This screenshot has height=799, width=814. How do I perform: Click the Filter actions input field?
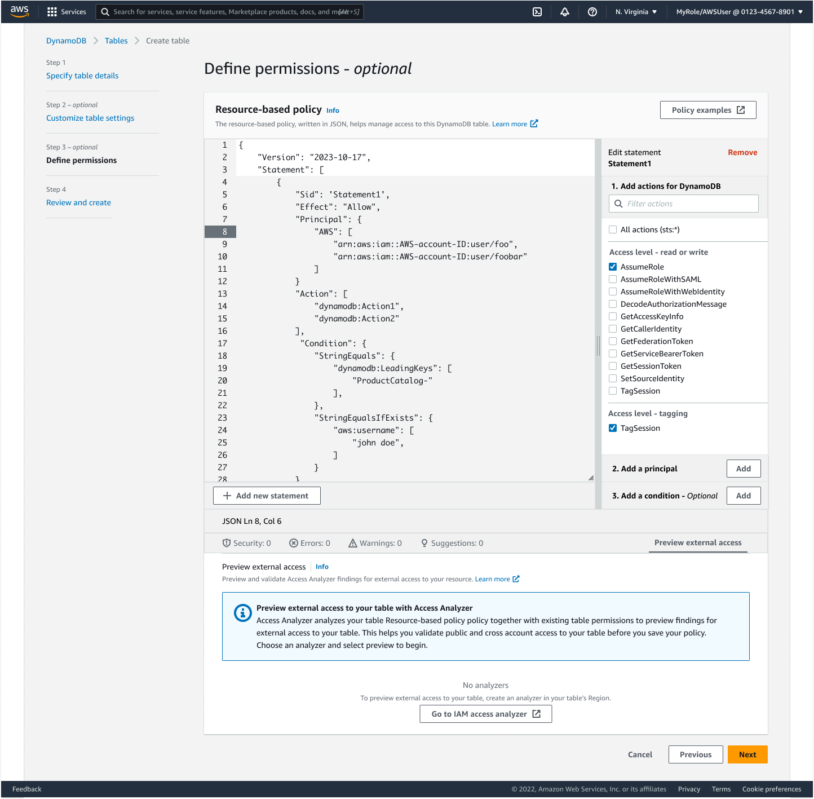[683, 204]
